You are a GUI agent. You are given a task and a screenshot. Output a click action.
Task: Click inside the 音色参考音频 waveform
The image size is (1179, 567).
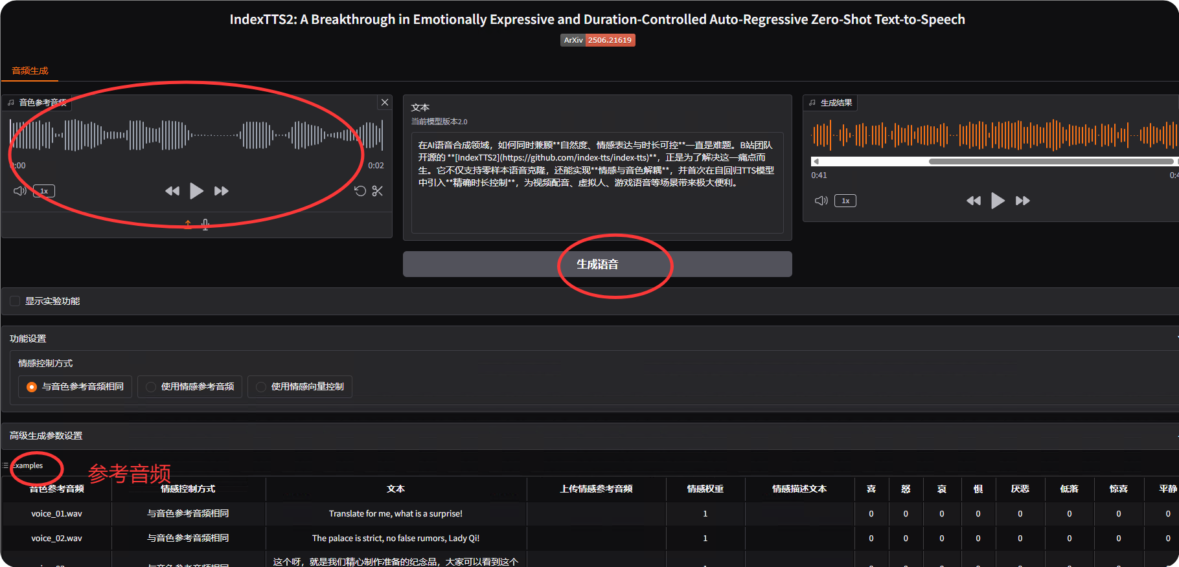tap(196, 135)
